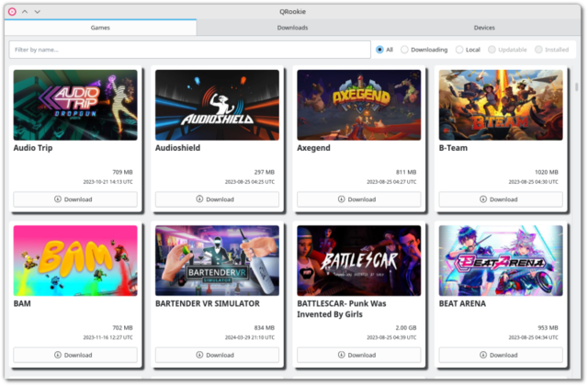The width and height of the screenshot is (588, 386).
Task: Open the B-Team cover thumbnail
Action: coord(501,105)
